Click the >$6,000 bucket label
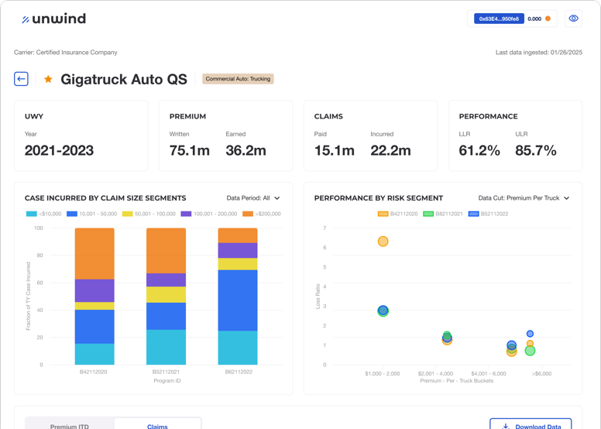Viewport: 601px width, 429px height. click(x=541, y=373)
